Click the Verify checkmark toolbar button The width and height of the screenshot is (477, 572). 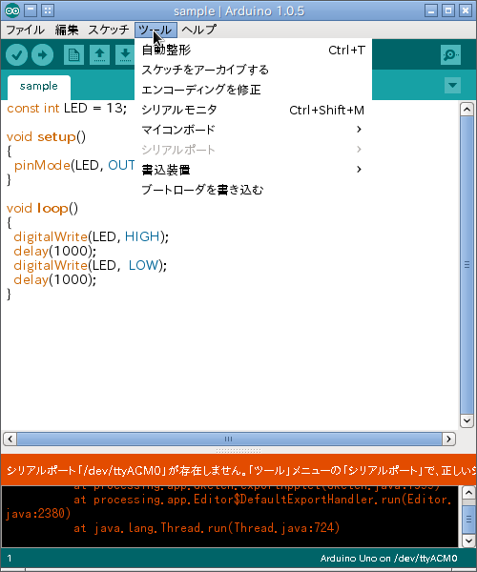tap(17, 55)
